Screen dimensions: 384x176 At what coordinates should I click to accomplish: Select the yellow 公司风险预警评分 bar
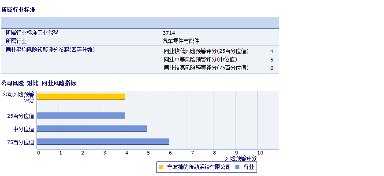[x=81, y=96]
